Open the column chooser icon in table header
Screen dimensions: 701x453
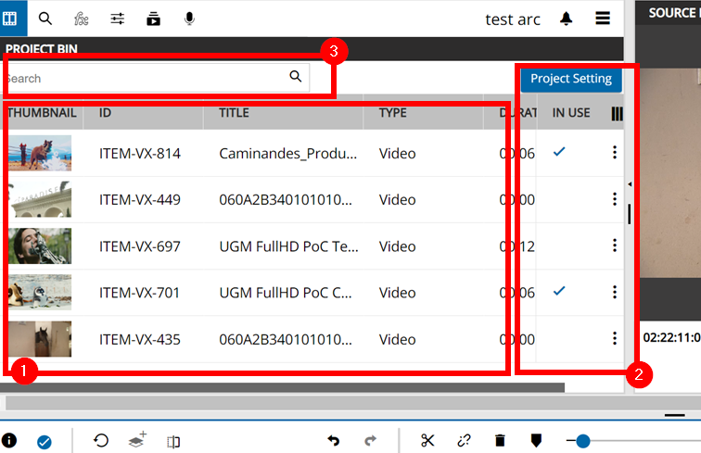point(618,113)
